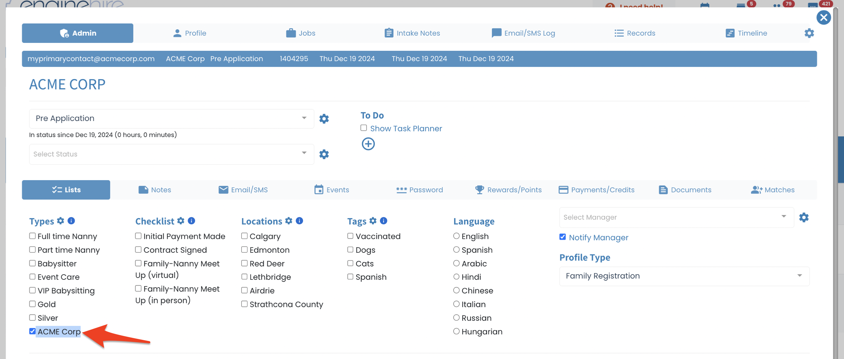Click the Locations info icon
This screenshot has width=844, height=359.
tap(299, 221)
